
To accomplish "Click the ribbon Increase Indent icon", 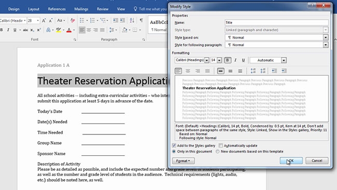I will (x=122, y=20).
